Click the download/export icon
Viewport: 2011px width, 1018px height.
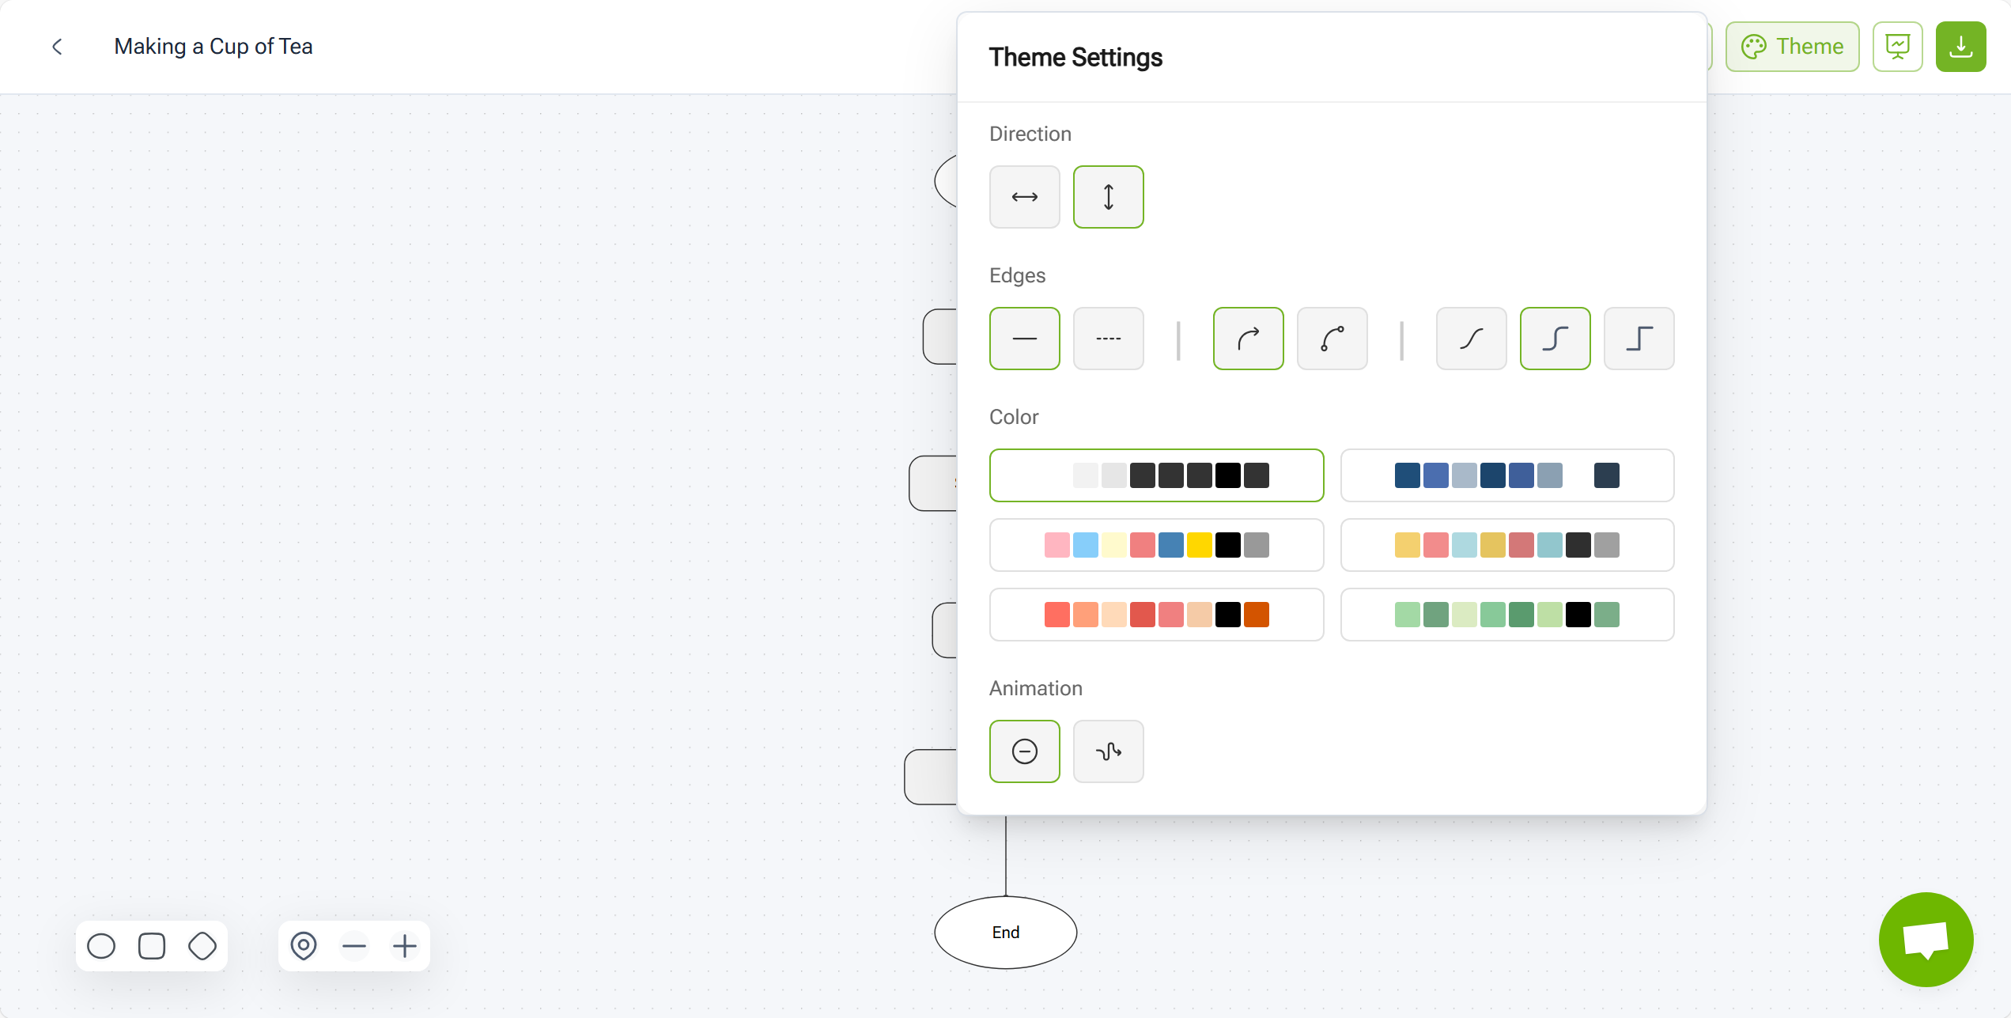click(1960, 46)
